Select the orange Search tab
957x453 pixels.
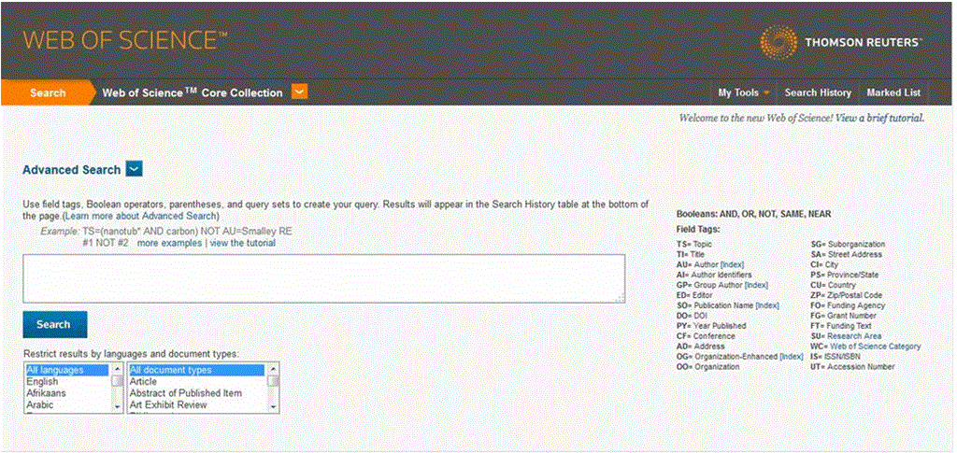[48, 92]
